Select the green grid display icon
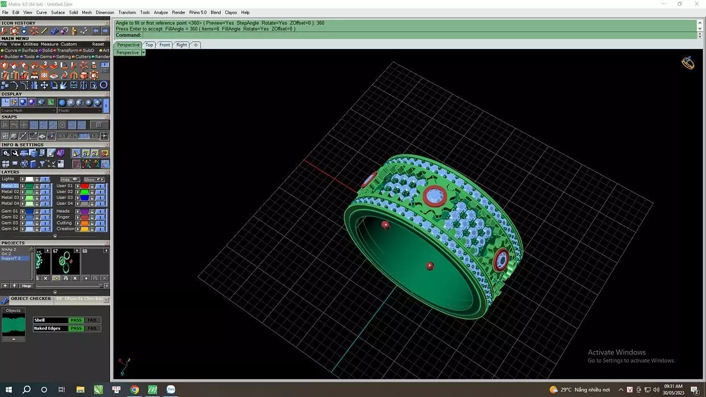 [x=51, y=102]
